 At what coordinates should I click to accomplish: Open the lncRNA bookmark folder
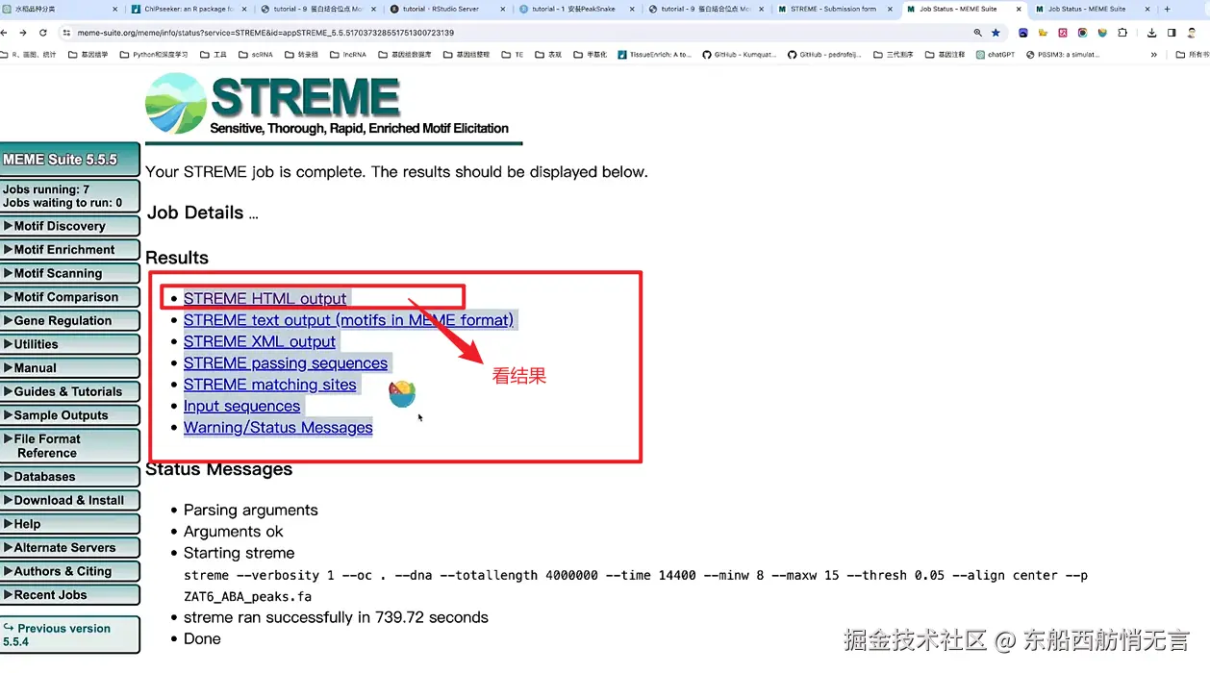(347, 55)
